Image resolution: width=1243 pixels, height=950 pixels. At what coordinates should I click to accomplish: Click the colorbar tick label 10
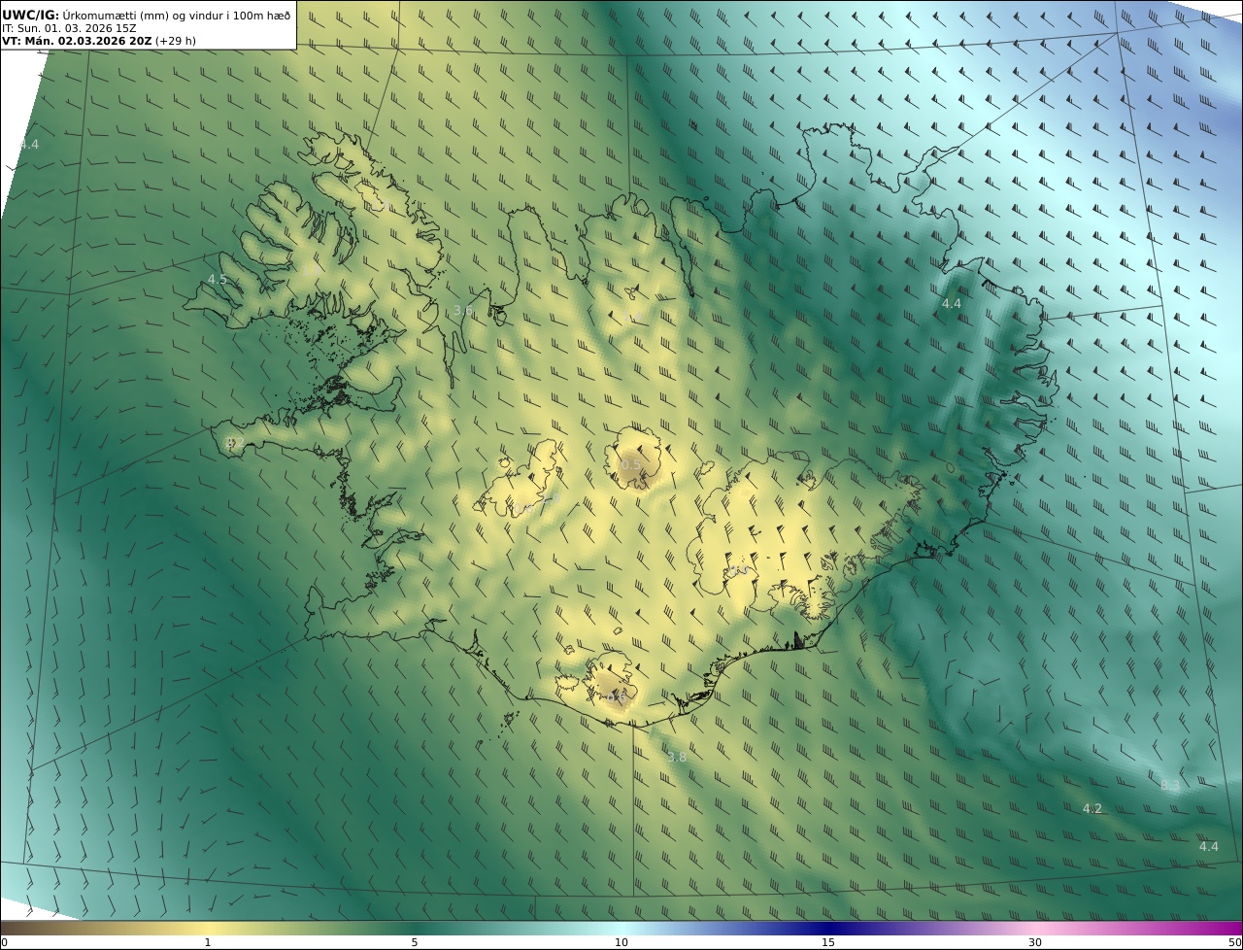tap(621, 942)
